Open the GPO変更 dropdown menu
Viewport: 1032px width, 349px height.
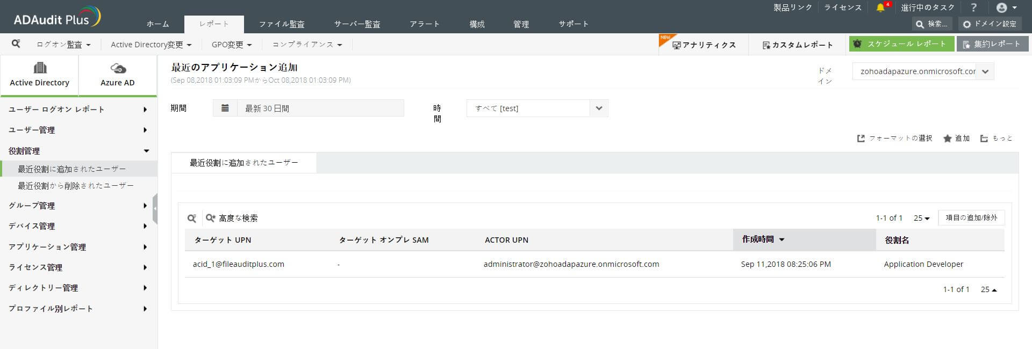232,45
